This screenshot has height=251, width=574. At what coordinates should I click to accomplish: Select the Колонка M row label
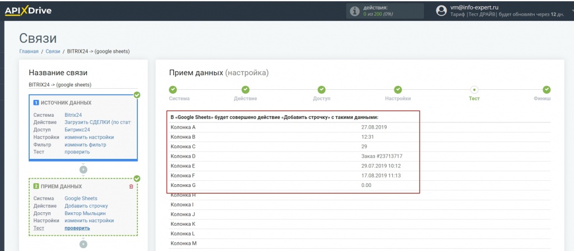pyautogui.click(x=184, y=243)
